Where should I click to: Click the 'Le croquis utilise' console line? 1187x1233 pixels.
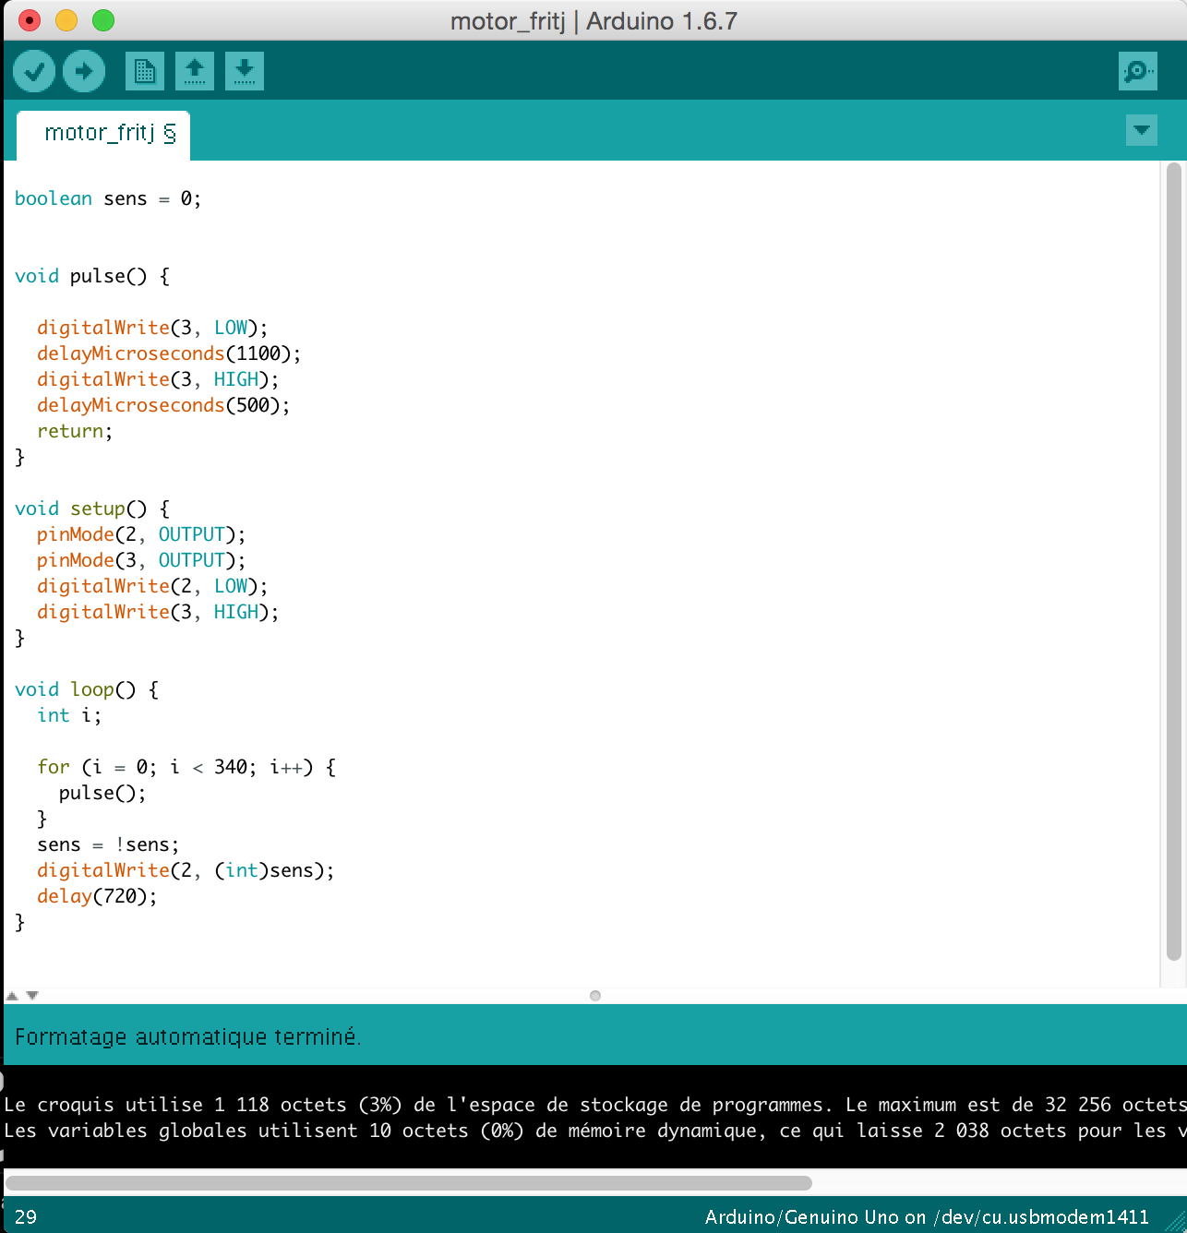(595, 1105)
